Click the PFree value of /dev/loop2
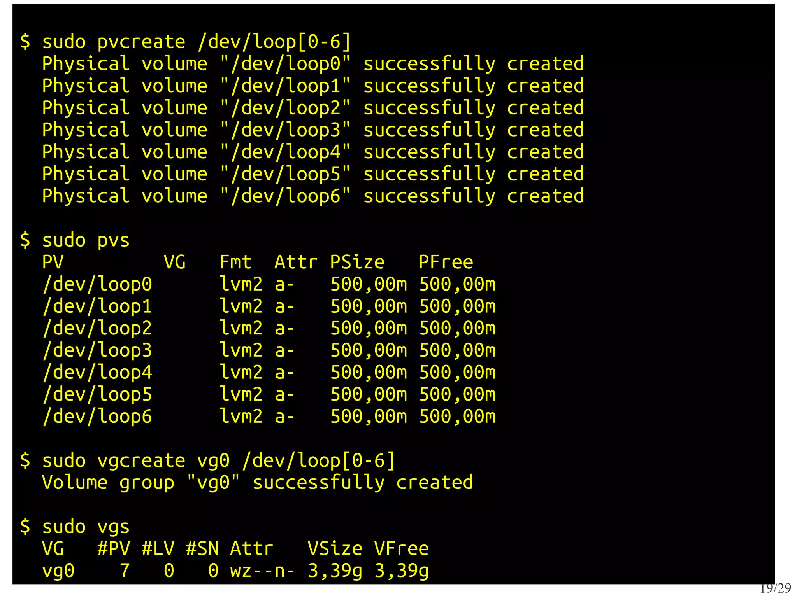797x597 pixels. tap(457, 328)
